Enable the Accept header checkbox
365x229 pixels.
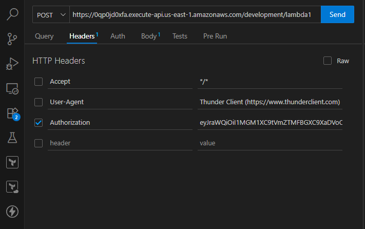tap(39, 82)
